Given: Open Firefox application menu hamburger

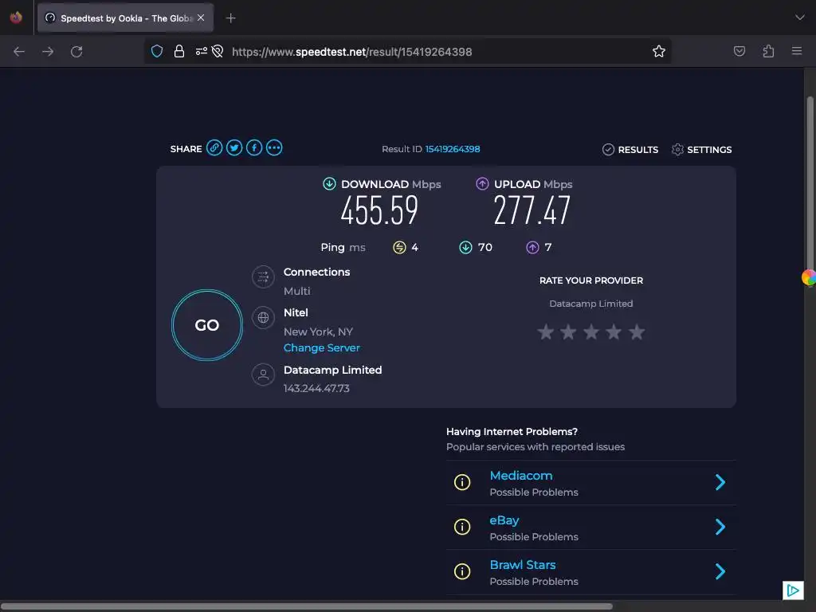Looking at the screenshot, I should (x=797, y=51).
